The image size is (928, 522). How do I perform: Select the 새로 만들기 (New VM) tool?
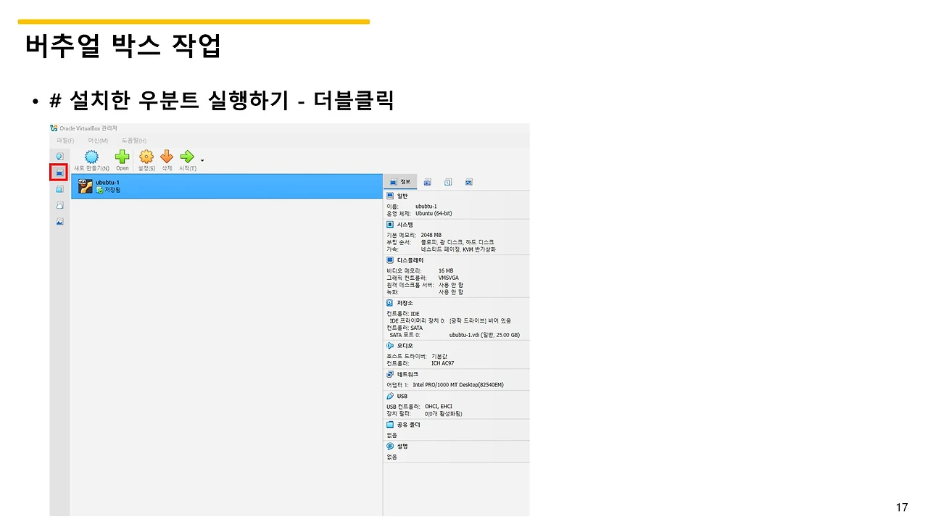pyautogui.click(x=91, y=156)
